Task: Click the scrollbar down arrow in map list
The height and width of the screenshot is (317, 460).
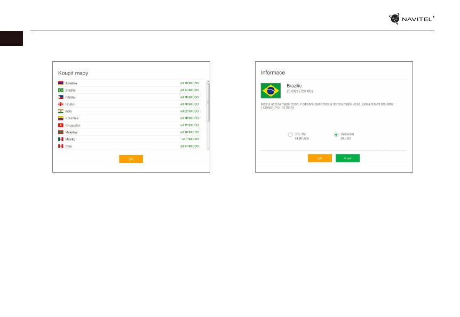Action: click(x=208, y=149)
